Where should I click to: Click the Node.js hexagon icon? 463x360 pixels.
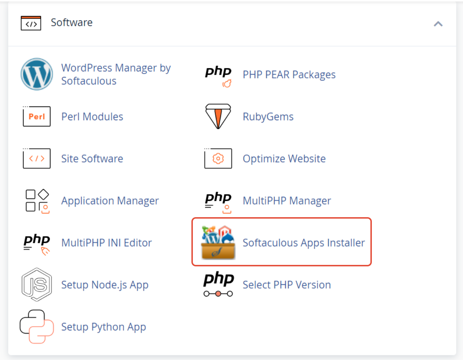coord(36,285)
